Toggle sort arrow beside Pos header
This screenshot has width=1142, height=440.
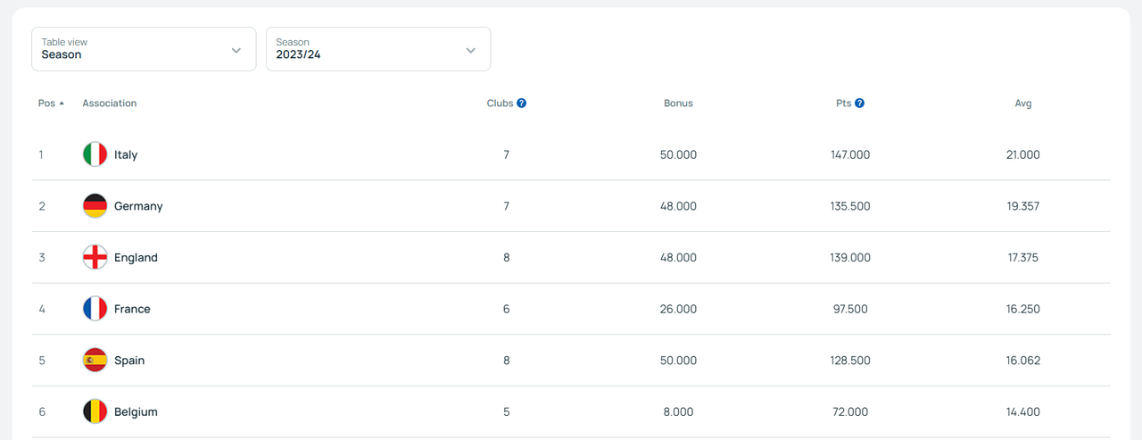pyautogui.click(x=62, y=104)
